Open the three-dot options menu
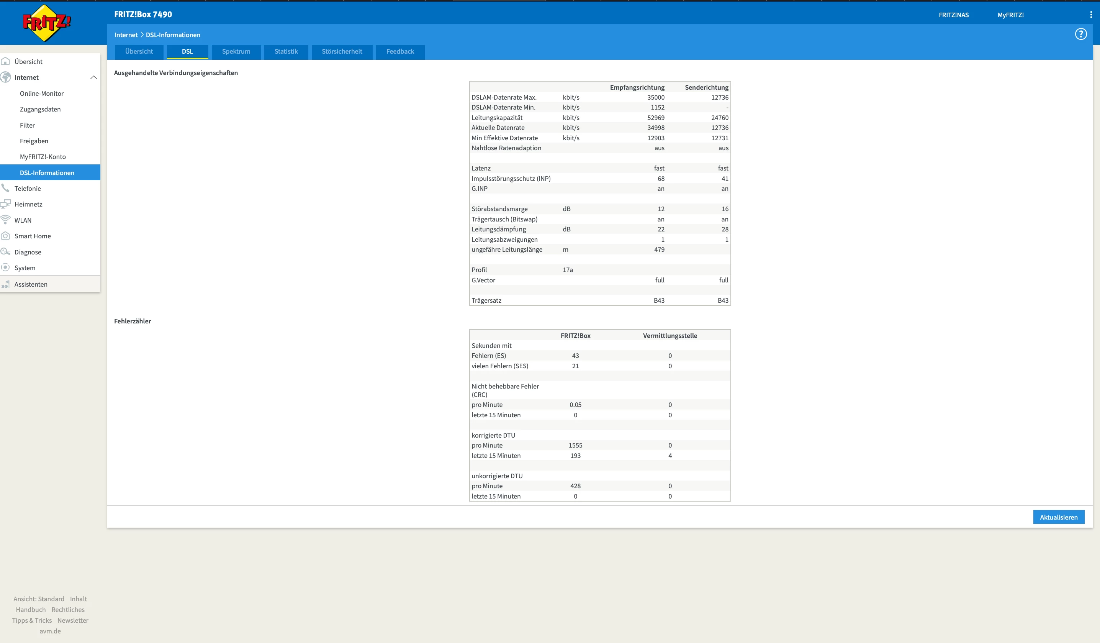Image resolution: width=1100 pixels, height=643 pixels. point(1091,15)
